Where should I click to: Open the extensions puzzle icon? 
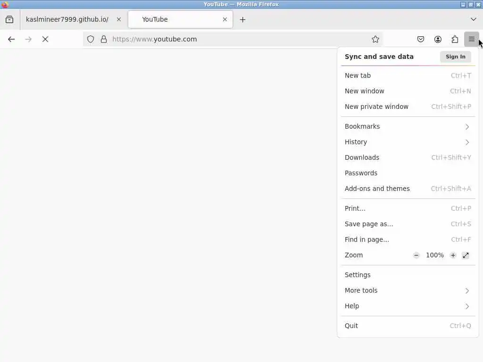point(455,39)
